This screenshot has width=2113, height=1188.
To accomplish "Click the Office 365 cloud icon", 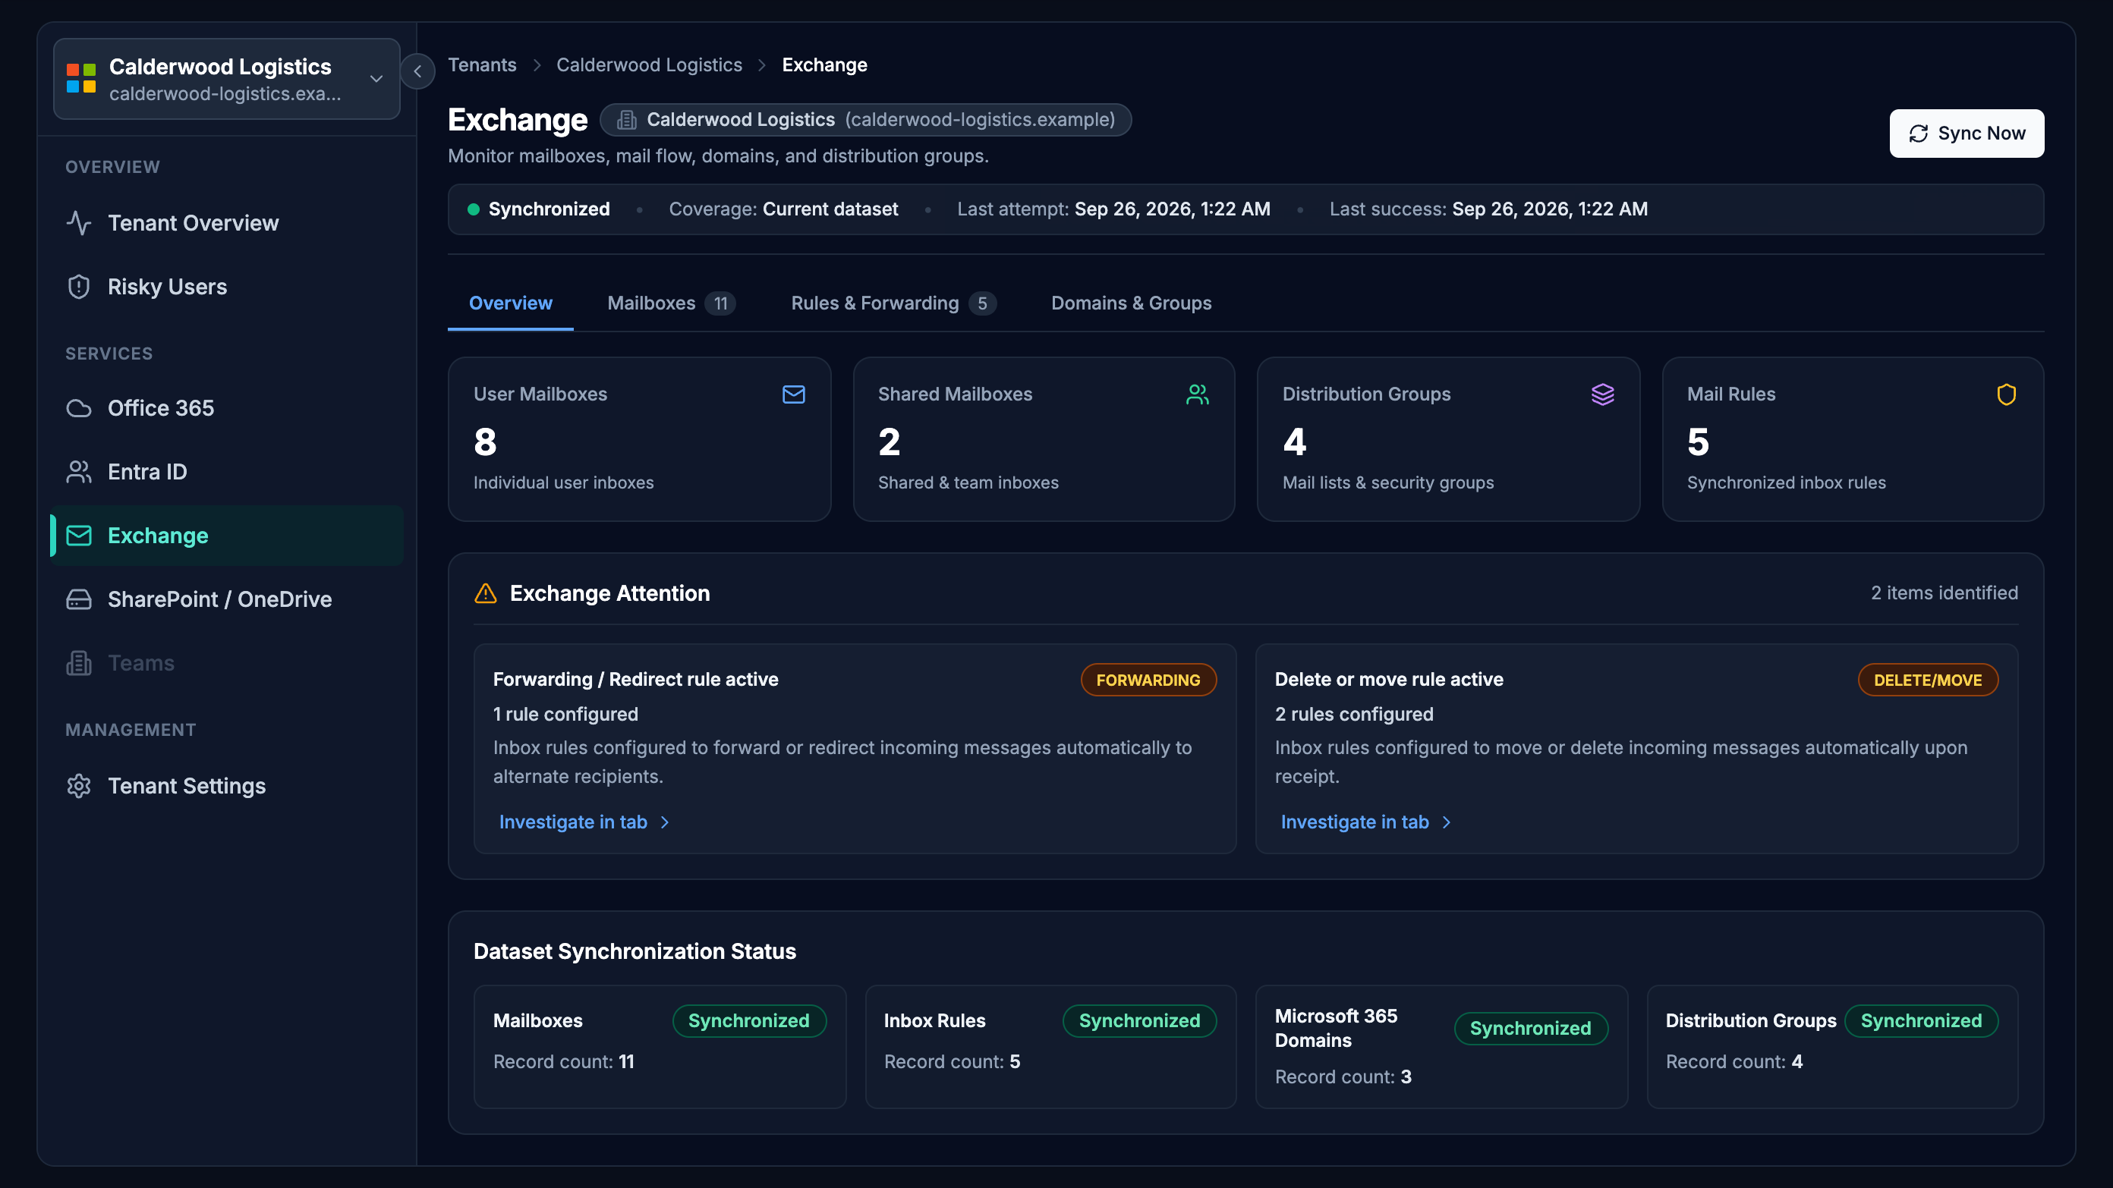I will point(79,408).
